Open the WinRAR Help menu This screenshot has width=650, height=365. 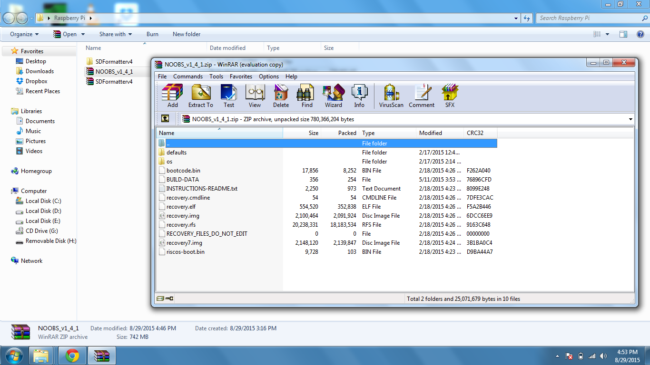[x=291, y=77]
